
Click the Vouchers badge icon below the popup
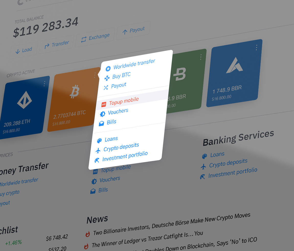point(94,181)
